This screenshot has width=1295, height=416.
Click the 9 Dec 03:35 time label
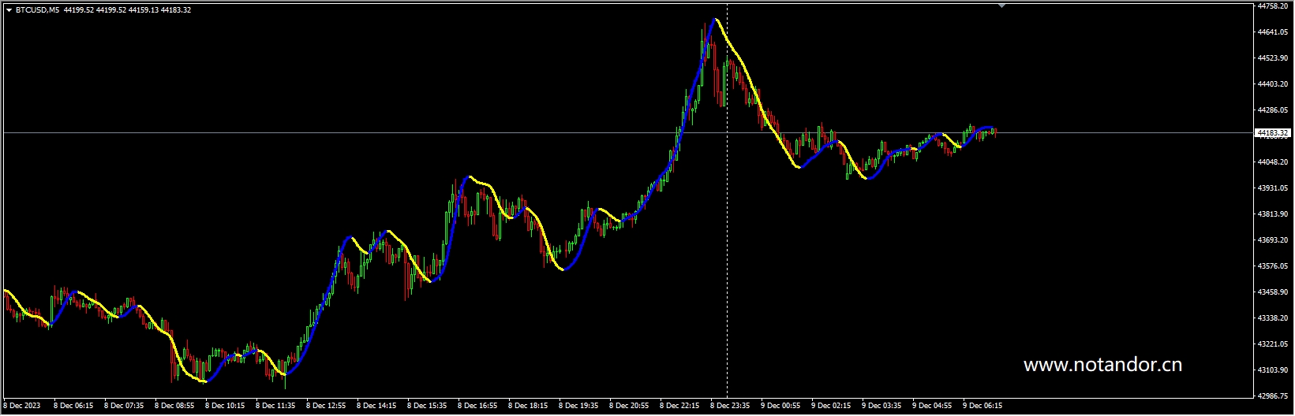coord(881,407)
